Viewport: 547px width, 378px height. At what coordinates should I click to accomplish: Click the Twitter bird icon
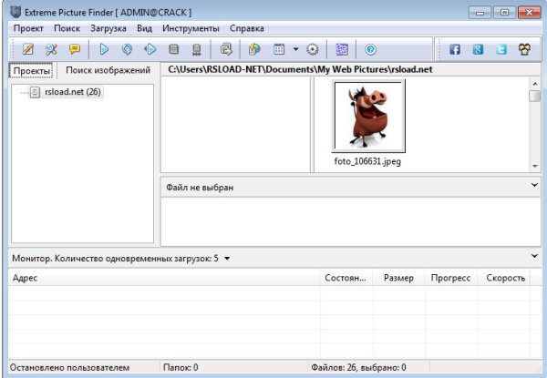(501, 49)
